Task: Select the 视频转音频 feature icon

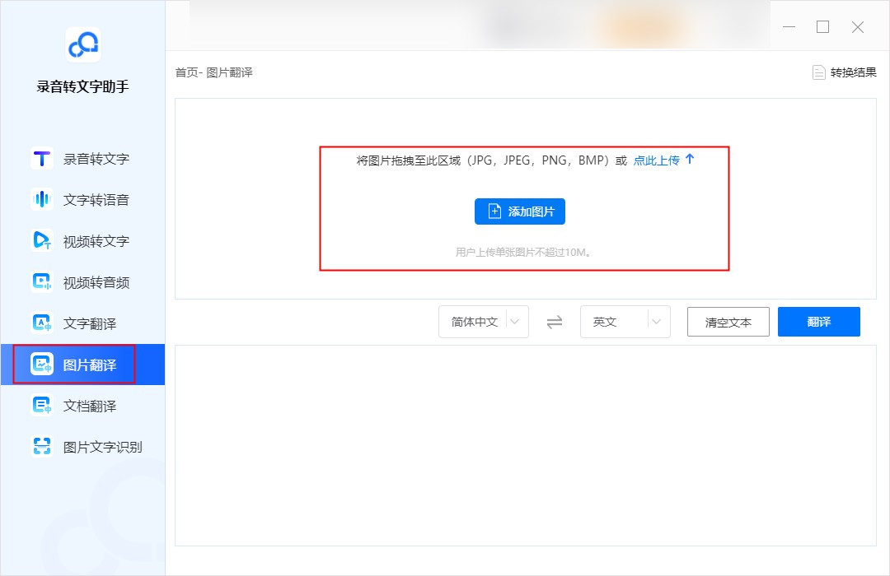Action: coord(41,281)
